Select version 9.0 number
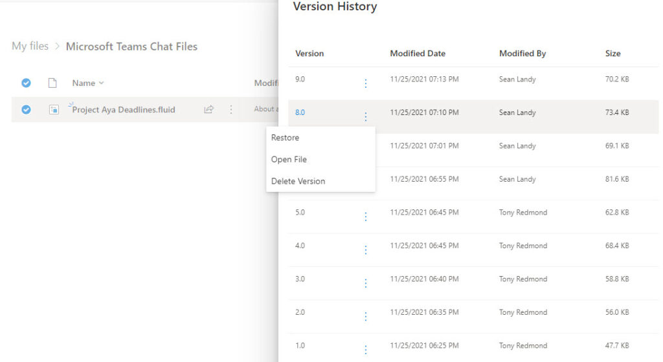Image resolution: width=663 pixels, height=362 pixels. point(300,80)
